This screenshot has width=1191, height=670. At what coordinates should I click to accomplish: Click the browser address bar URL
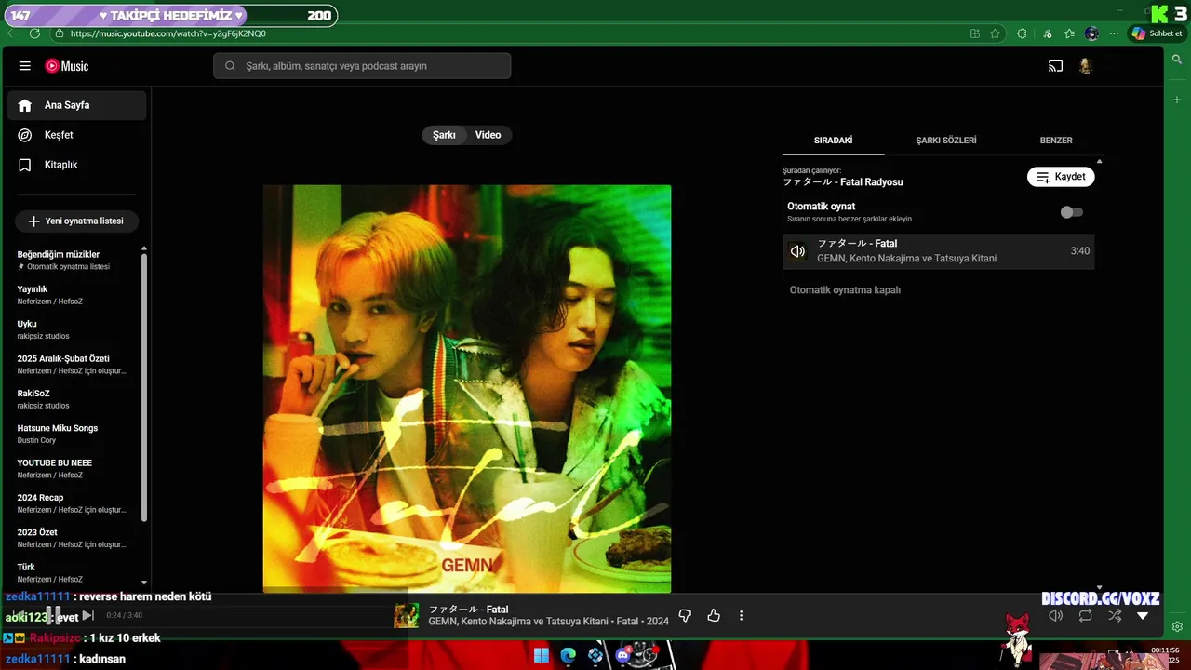coord(168,33)
